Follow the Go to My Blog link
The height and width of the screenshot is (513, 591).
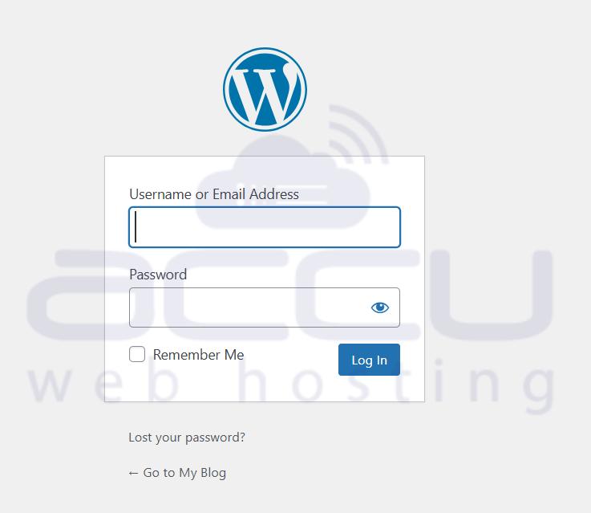click(177, 472)
